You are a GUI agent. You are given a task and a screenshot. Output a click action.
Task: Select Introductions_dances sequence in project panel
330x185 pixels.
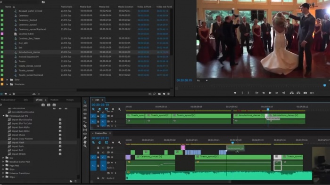click(x=29, y=52)
